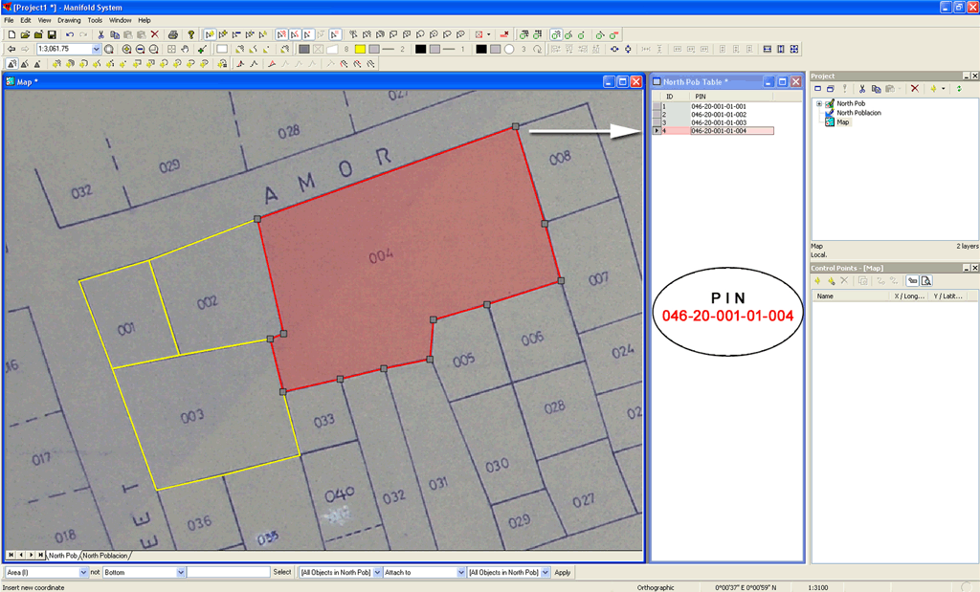The height and width of the screenshot is (592, 980).
Task: Click the Select button
Action: tap(282, 572)
